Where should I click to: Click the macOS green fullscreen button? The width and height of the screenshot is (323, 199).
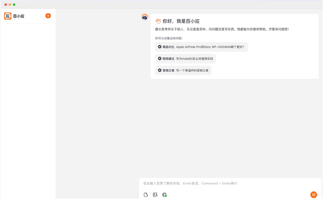click(14, 5)
